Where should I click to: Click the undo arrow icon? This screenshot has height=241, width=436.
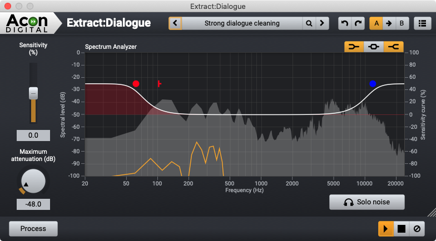(345, 23)
